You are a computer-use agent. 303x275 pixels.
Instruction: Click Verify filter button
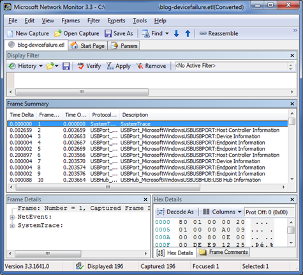click(x=89, y=66)
